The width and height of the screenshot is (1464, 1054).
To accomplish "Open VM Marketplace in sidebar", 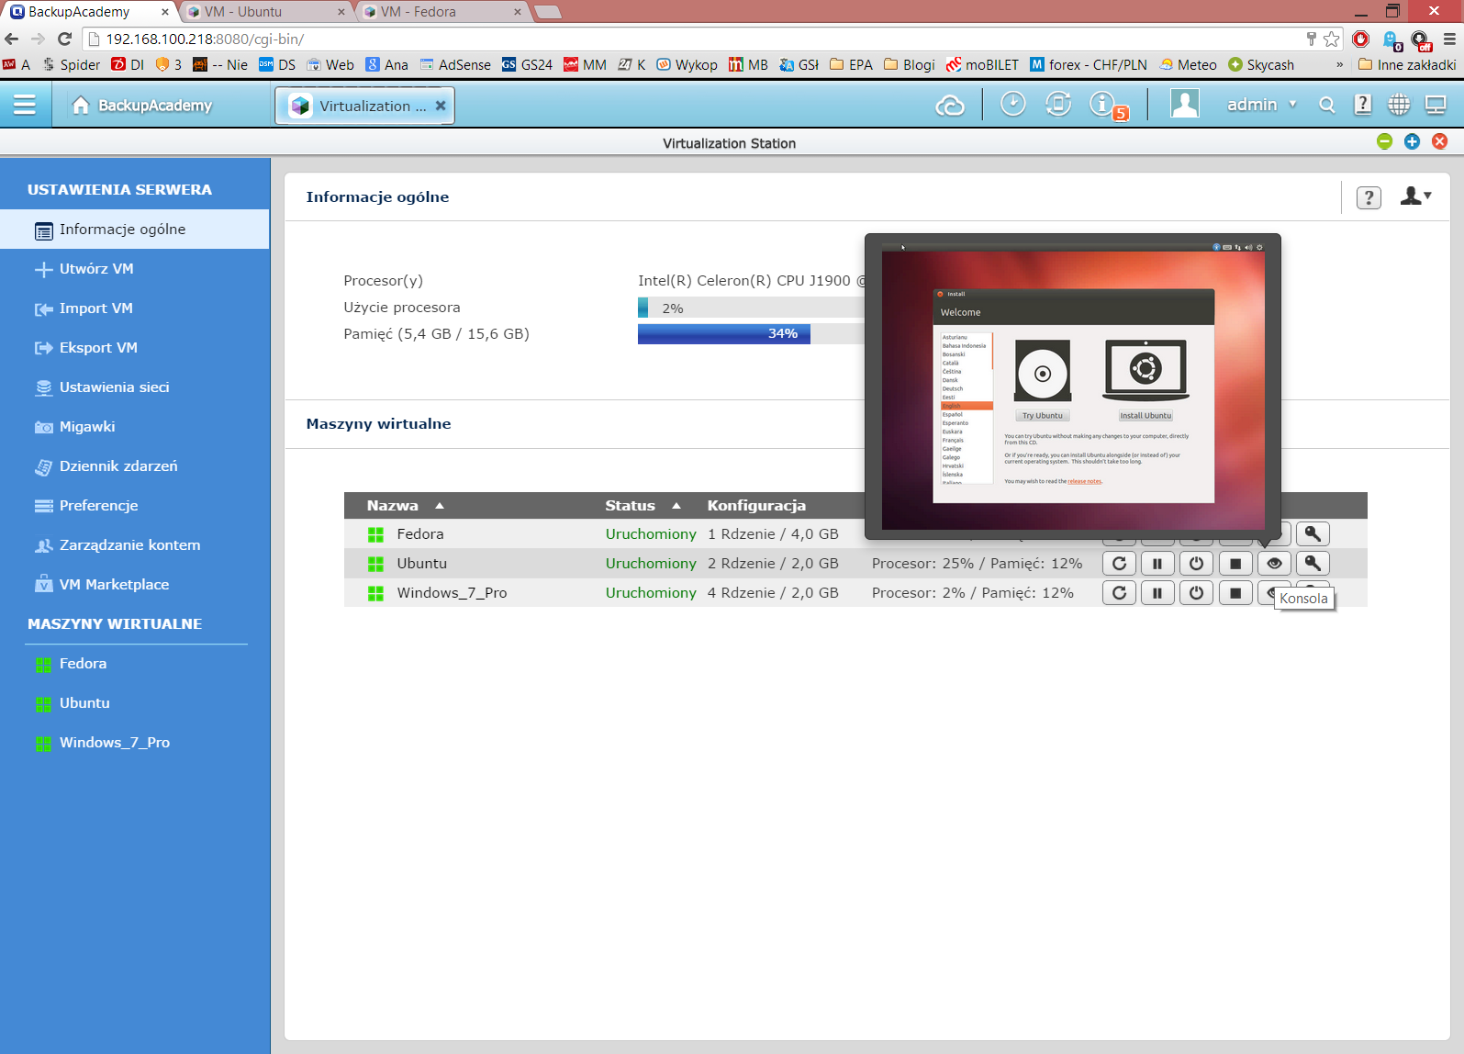I will pos(135,585).
